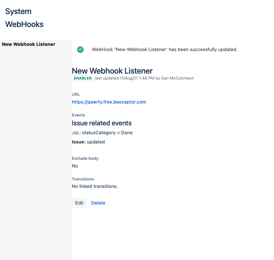Click the 'Issue related events' heading
This screenshot has width=274, height=260.
(x=102, y=123)
